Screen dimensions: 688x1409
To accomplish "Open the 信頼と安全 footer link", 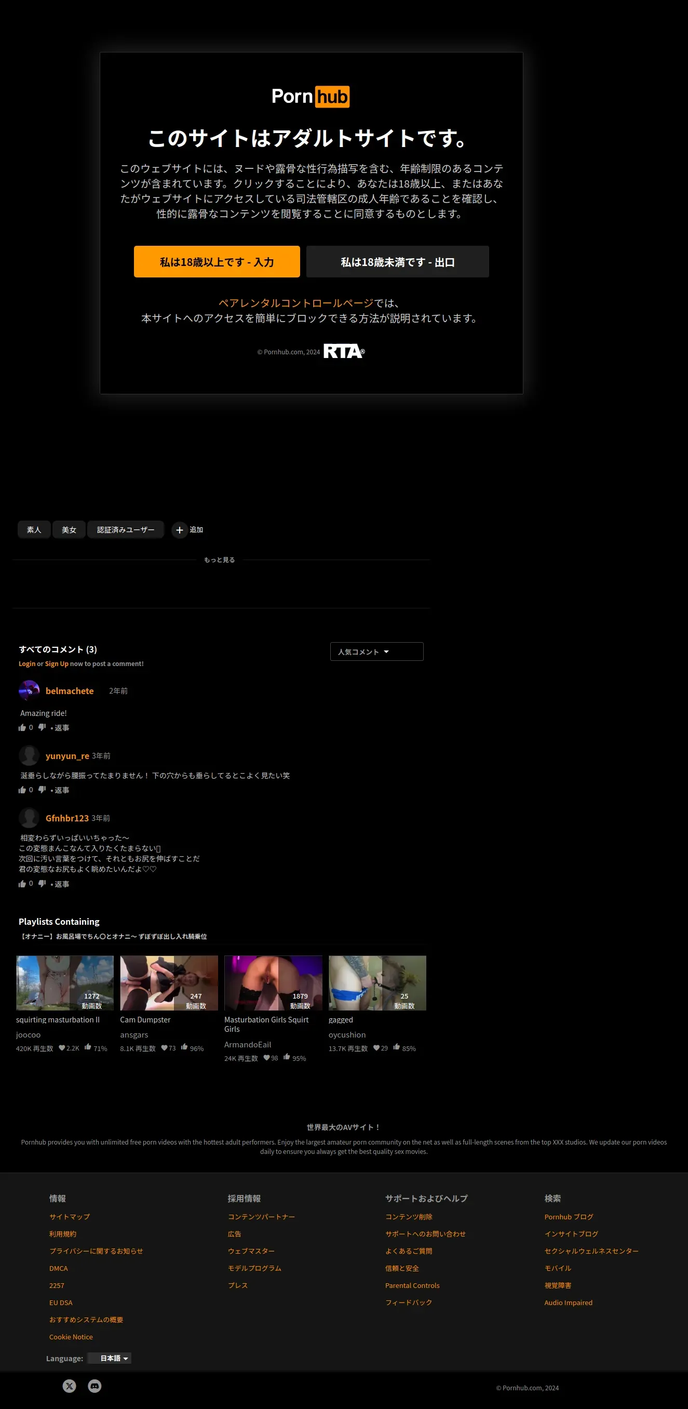I will [x=402, y=1268].
